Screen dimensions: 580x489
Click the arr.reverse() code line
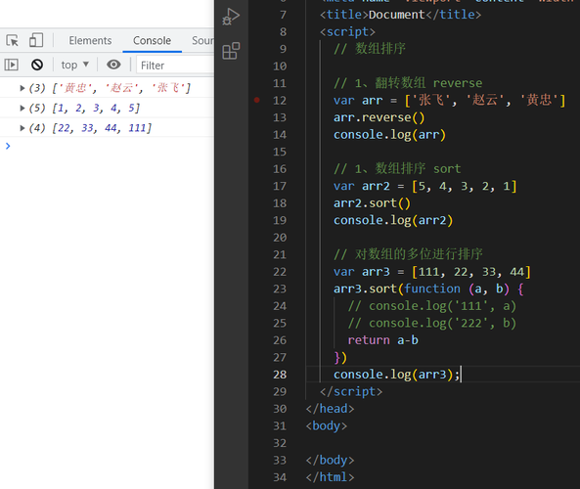click(x=379, y=117)
